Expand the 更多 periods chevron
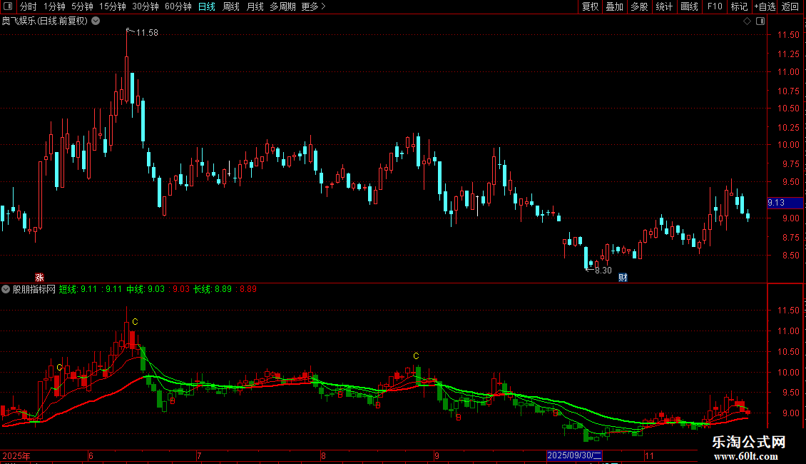 (x=323, y=6)
